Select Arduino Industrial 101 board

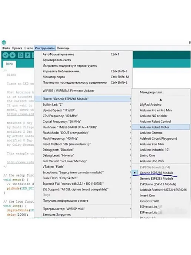click(161, 150)
